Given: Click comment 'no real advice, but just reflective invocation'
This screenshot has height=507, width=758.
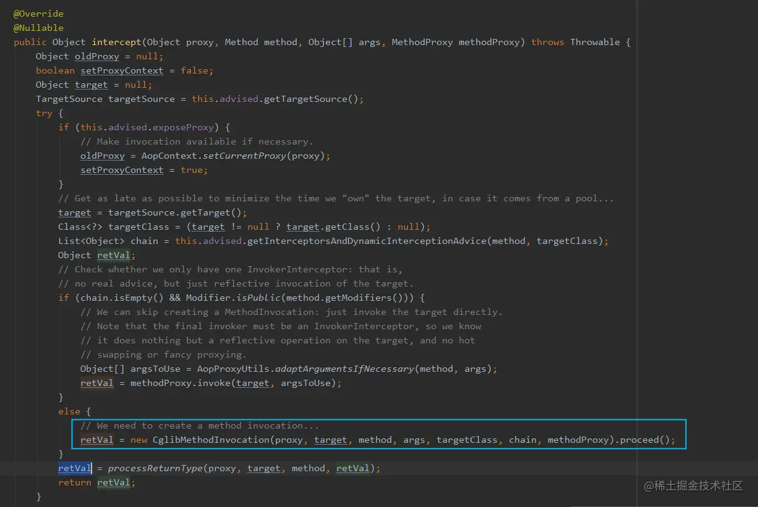Looking at the screenshot, I should 236,283.
